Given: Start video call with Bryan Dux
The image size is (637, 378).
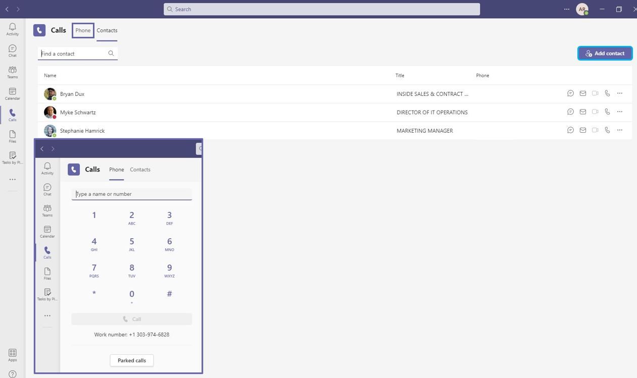Looking at the screenshot, I should point(595,93).
